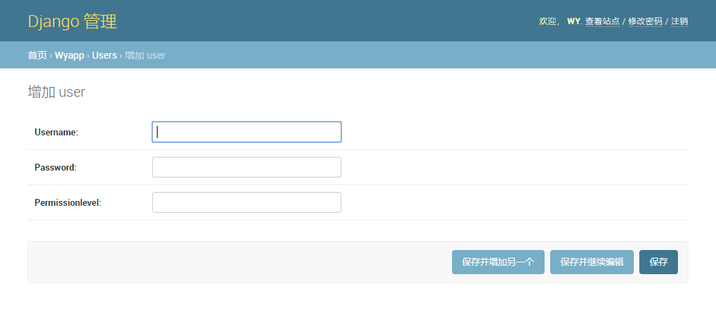The height and width of the screenshot is (317, 716).
Task: Select the Permissionlevel input field
Action: pyautogui.click(x=247, y=202)
